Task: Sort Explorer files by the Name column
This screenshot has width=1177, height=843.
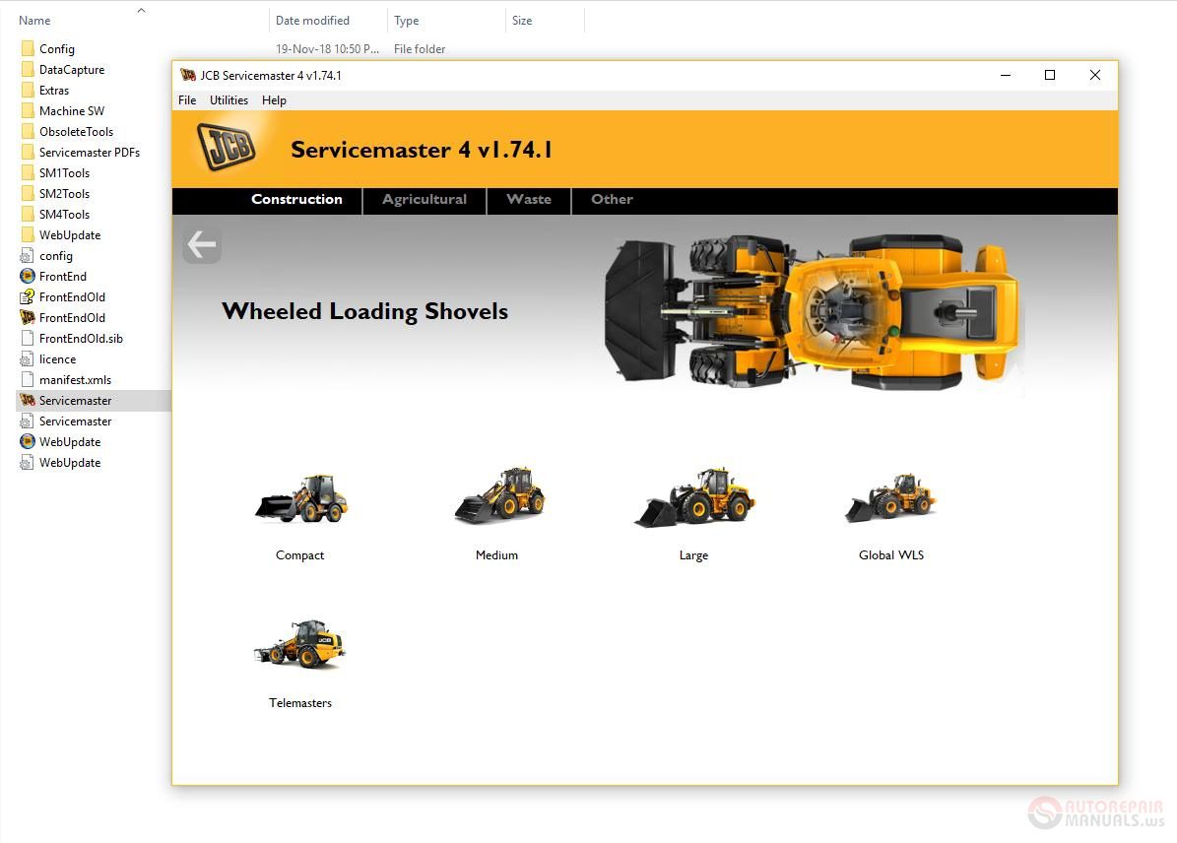Action: click(x=34, y=21)
